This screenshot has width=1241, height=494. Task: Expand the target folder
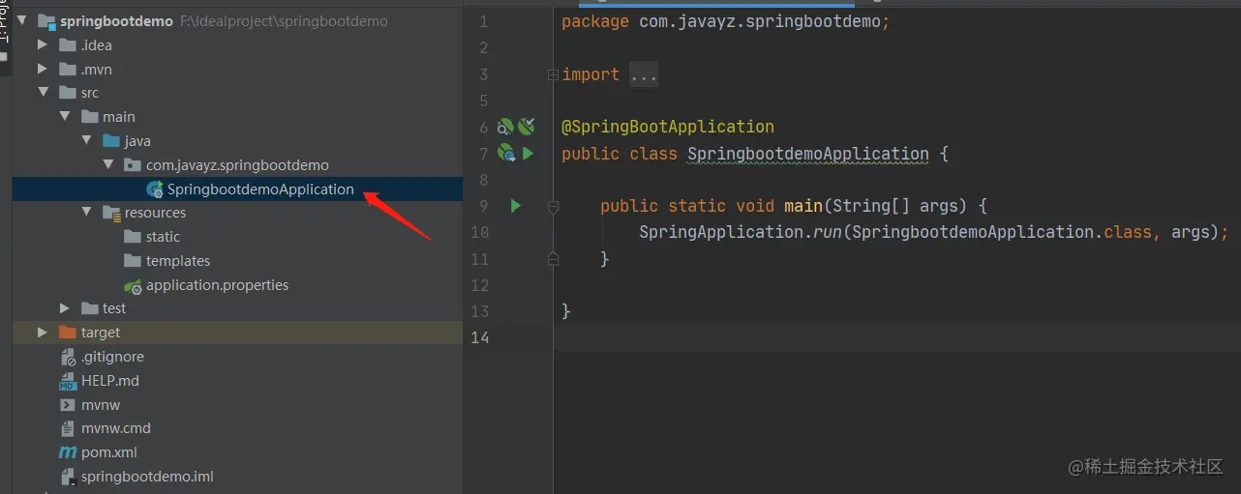(42, 333)
